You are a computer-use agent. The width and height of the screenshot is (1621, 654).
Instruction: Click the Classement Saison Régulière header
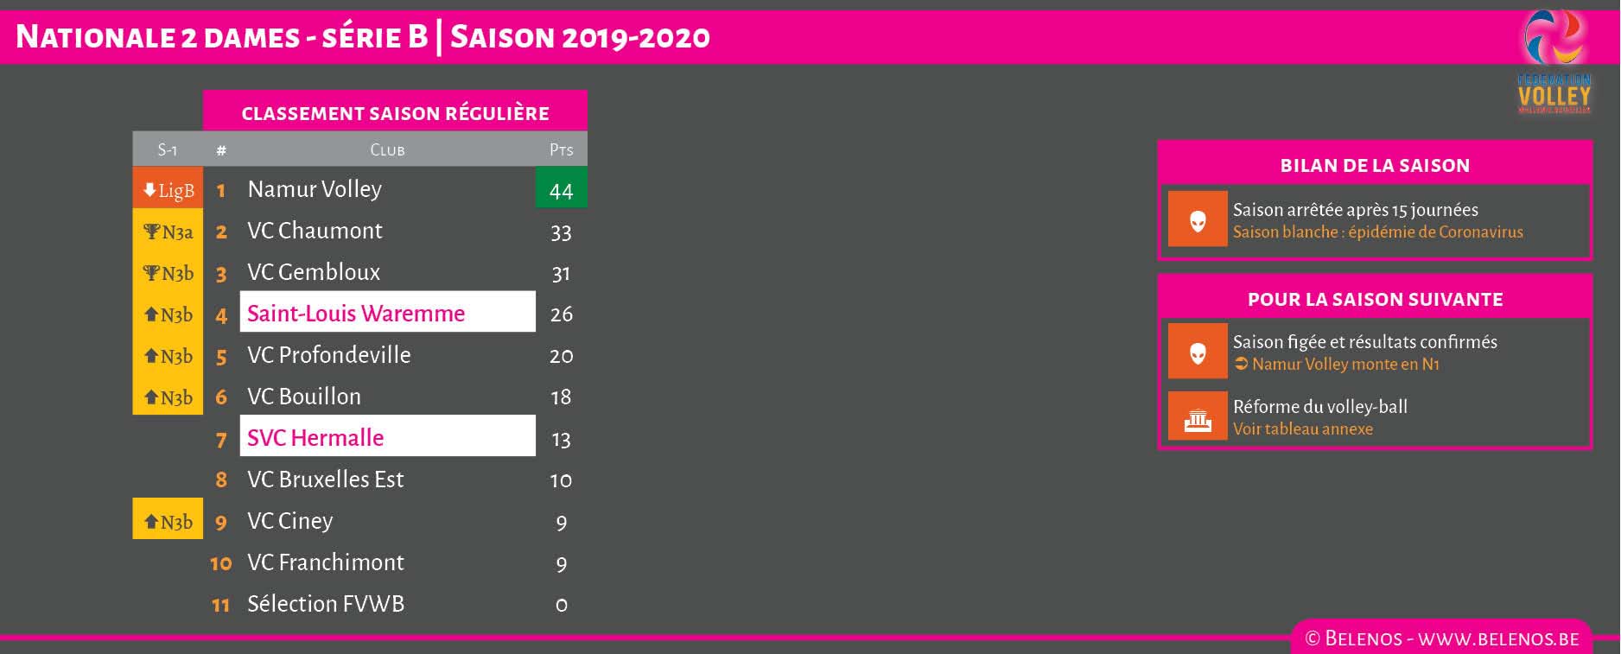(395, 113)
